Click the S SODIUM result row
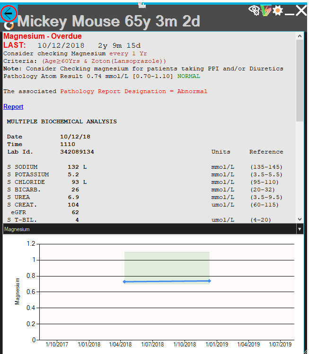309x354 pixels. pos(47,167)
